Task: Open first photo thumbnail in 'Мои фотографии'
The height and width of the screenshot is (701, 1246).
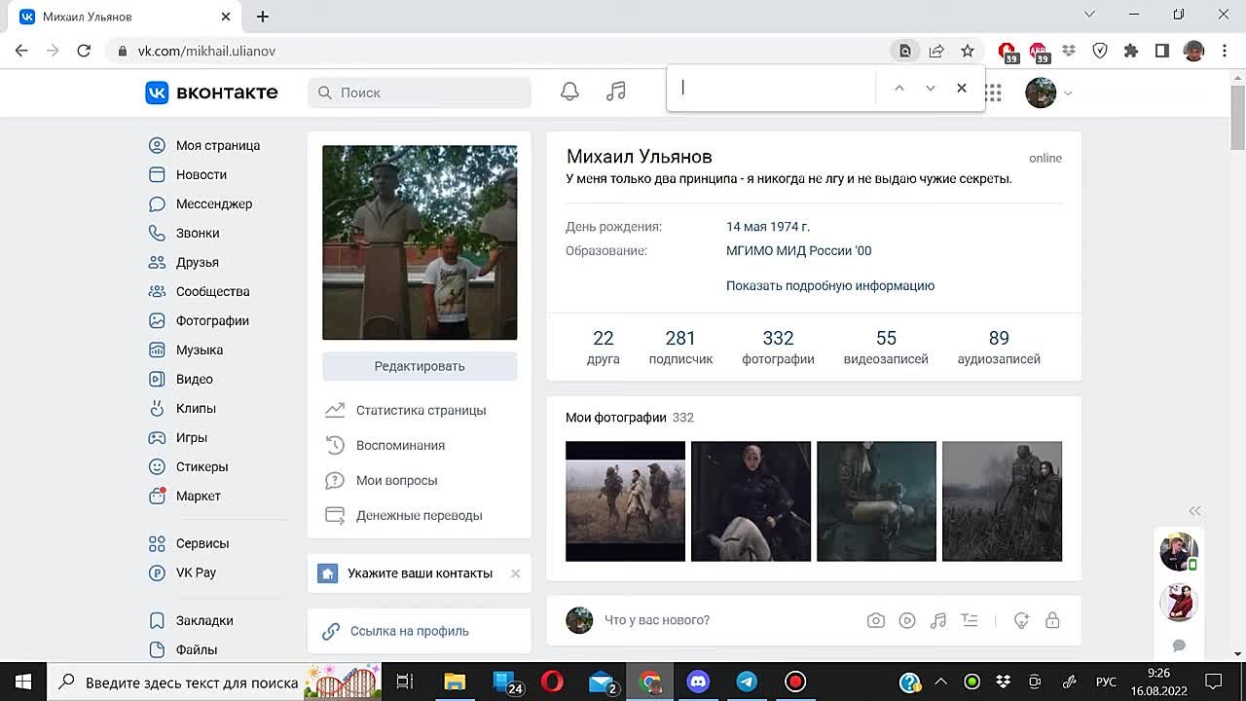Action: tap(625, 501)
